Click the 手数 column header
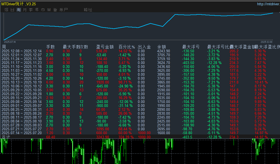The image size is (280, 164). (x=50, y=47)
